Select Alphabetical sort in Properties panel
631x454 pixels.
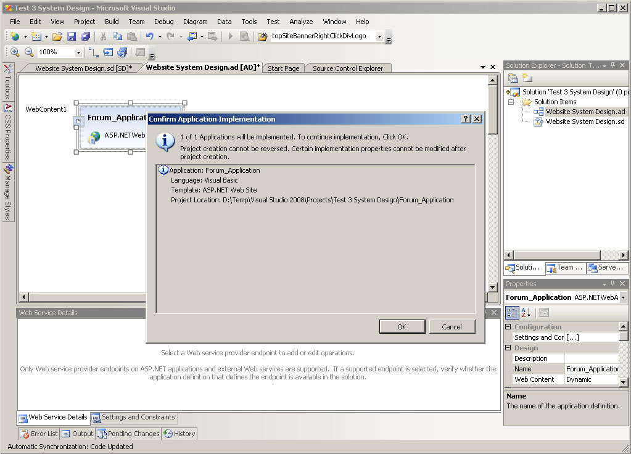coord(526,313)
